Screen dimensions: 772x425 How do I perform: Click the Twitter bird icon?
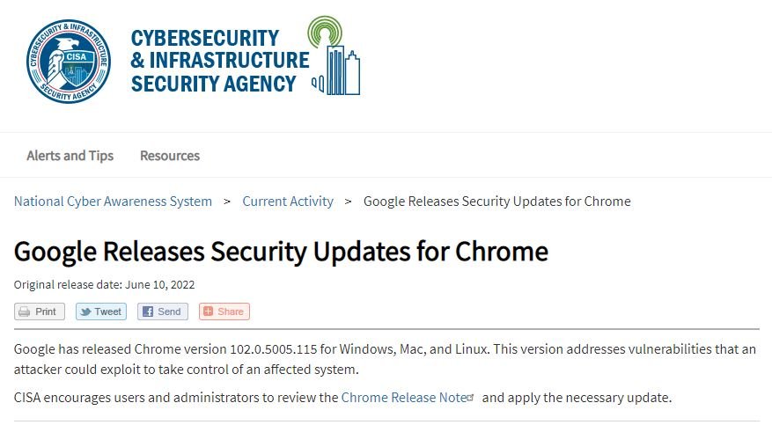coord(85,311)
